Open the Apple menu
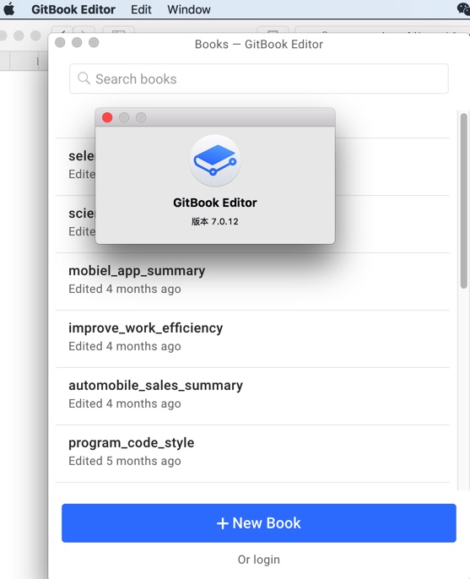The height and width of the screenshot is (579, 470). [x=9, y=8]
